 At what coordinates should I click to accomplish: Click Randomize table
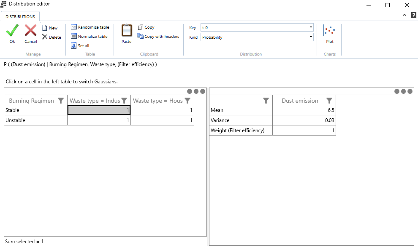tap(90, 27)
